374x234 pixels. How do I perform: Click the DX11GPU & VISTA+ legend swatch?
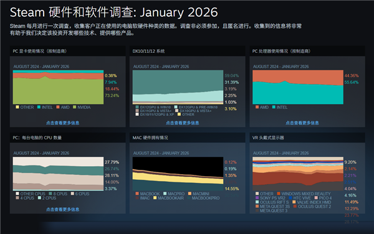coord(137,111)
